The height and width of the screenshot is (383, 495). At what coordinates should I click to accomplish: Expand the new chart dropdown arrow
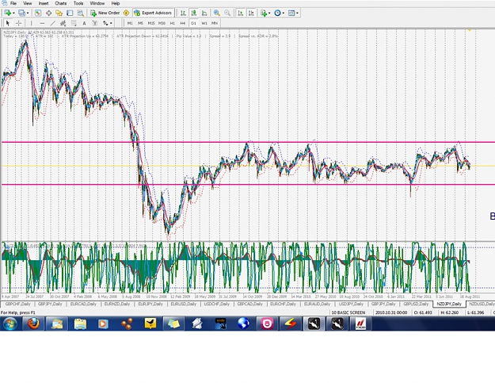click(x=13, y=13)
